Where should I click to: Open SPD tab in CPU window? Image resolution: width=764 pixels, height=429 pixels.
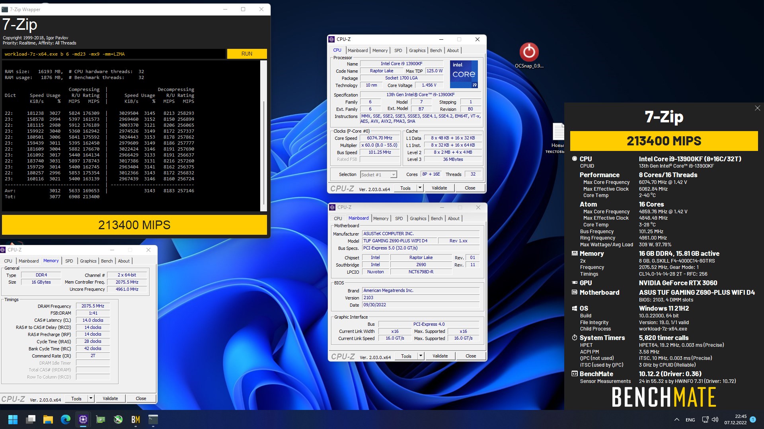tap(398, 50)
